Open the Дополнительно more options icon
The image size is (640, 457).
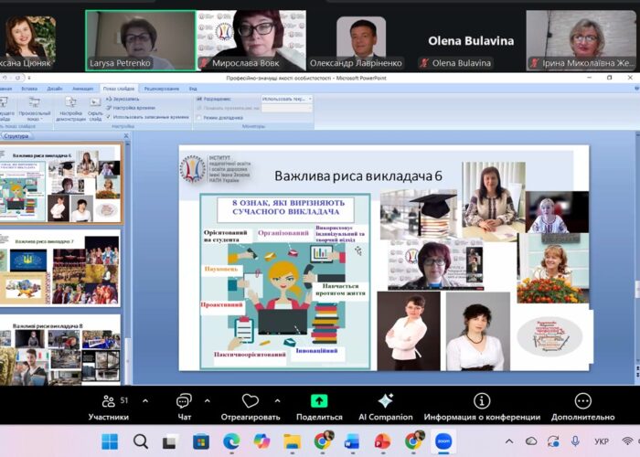[582, 401]
